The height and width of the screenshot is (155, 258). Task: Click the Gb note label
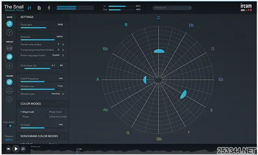(x=159, y=139)
